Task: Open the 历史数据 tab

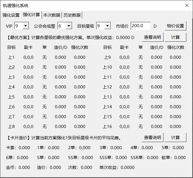Action: pyautogui.click(x=72, y=15)
